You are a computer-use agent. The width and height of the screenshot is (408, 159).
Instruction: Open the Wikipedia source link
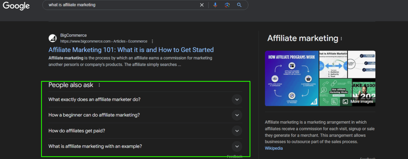pyautogui.click(x=273, y=148)
